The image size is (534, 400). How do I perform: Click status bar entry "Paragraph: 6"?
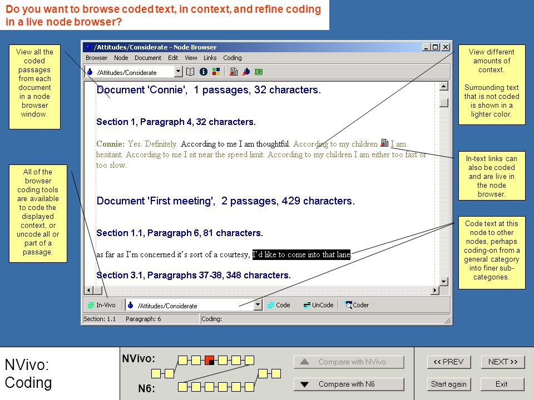(143, 319)
